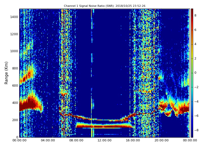Image resolution: width=203 pixels, height=152 pixels.
Task: Click the 1400 y-axis tick label
Action: (14, 17)
